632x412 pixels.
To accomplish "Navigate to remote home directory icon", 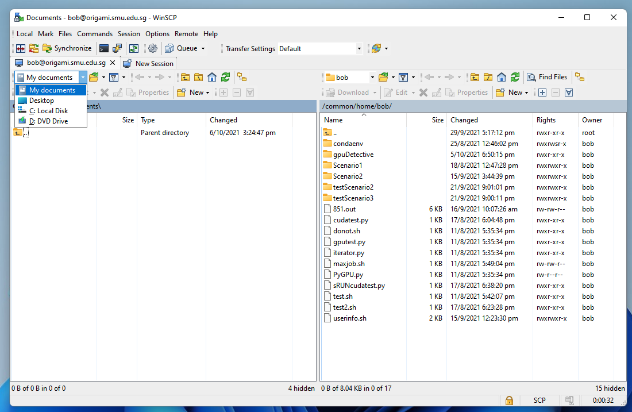I will tap(500, 77).
